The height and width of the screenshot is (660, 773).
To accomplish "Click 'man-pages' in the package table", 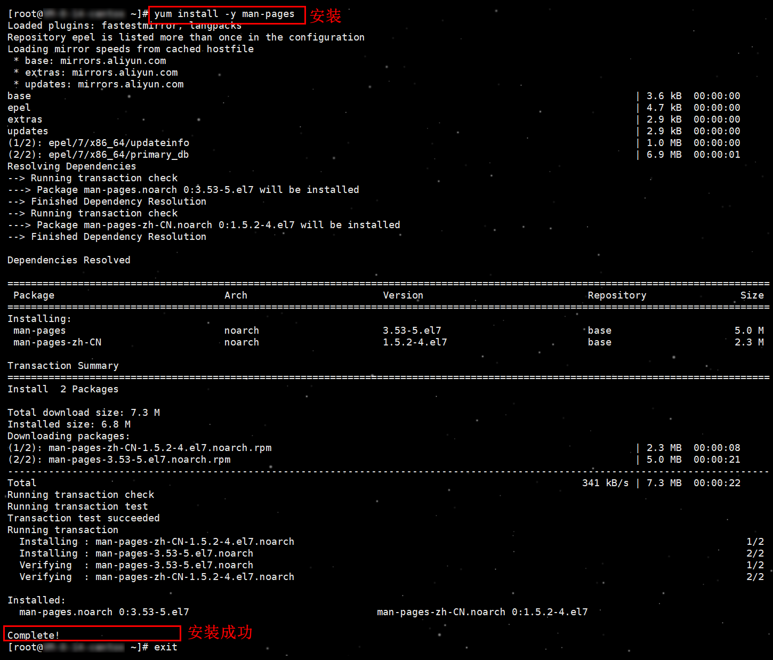I will tap(40, 331).
